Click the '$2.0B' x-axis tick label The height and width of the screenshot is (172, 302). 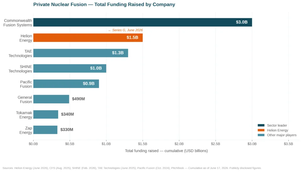[x=179, y=144]
